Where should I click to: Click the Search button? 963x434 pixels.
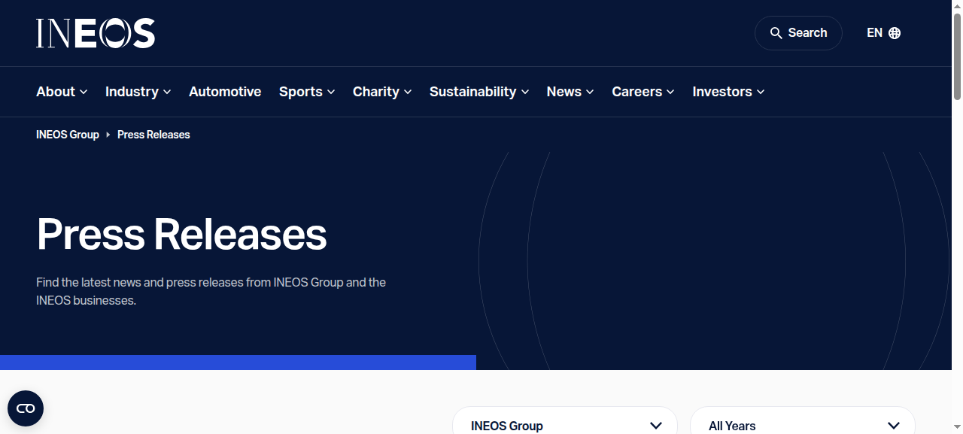point(798,33)
